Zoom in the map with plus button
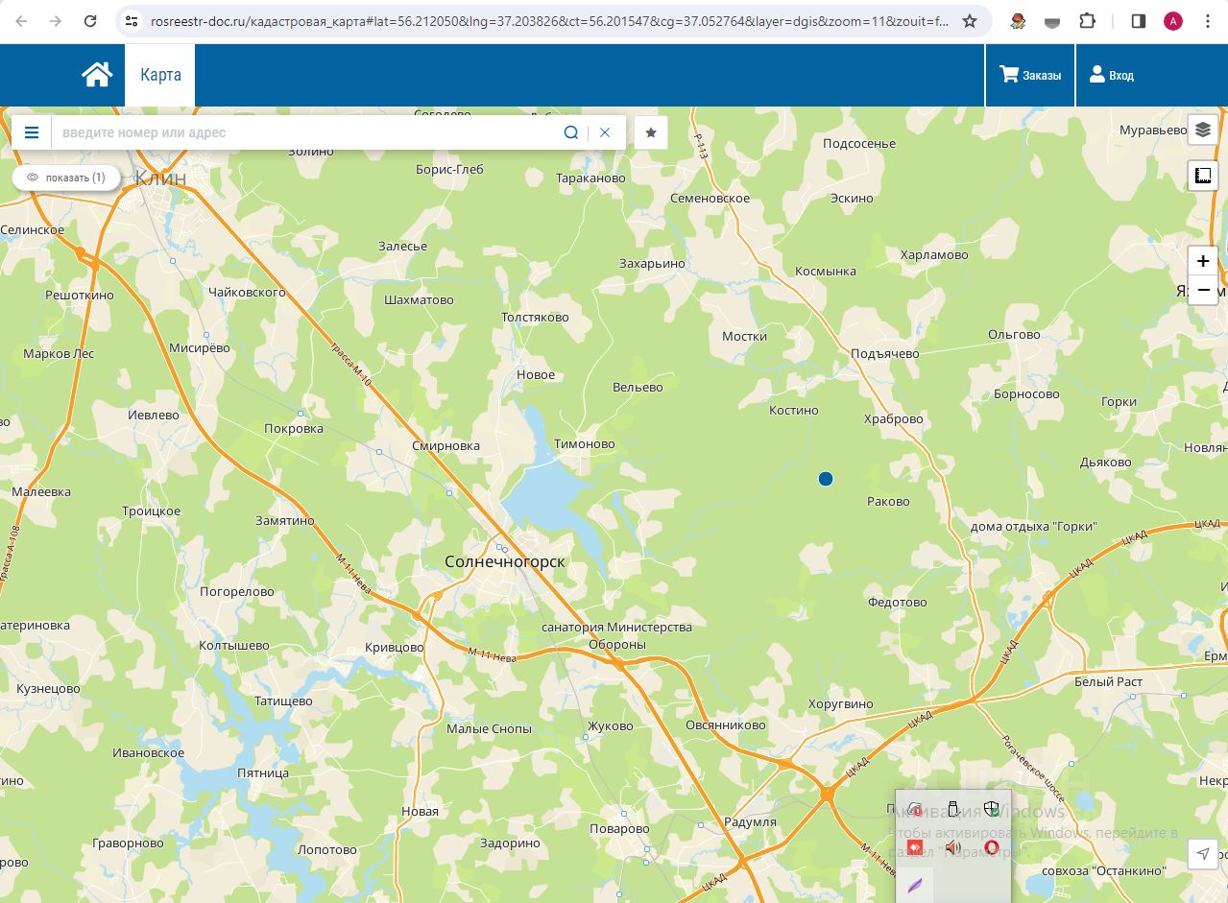 coord(1203,261)
